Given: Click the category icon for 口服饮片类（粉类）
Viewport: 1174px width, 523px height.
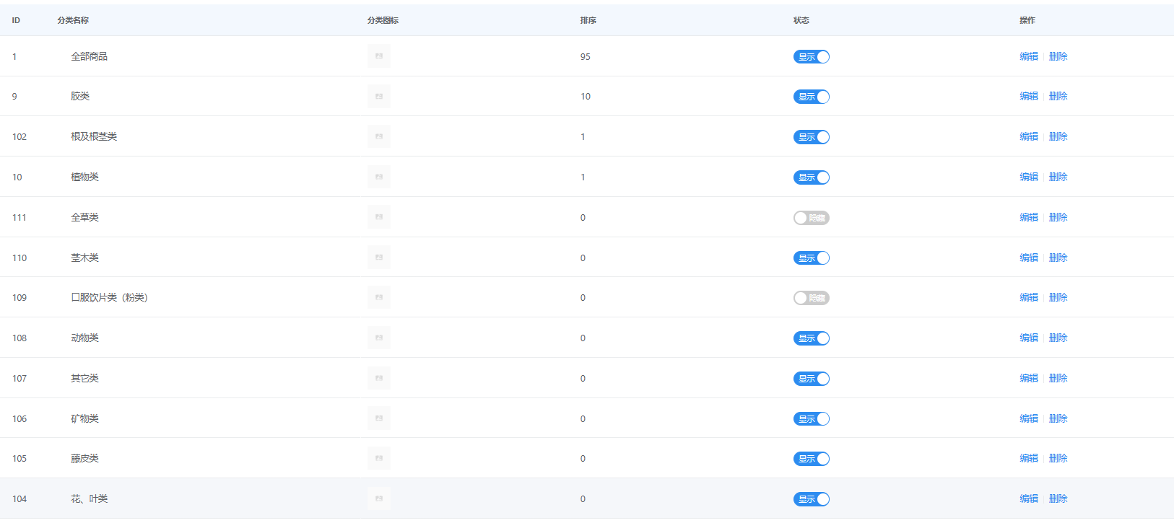Looking at the screenshot, I should [379, 297].
